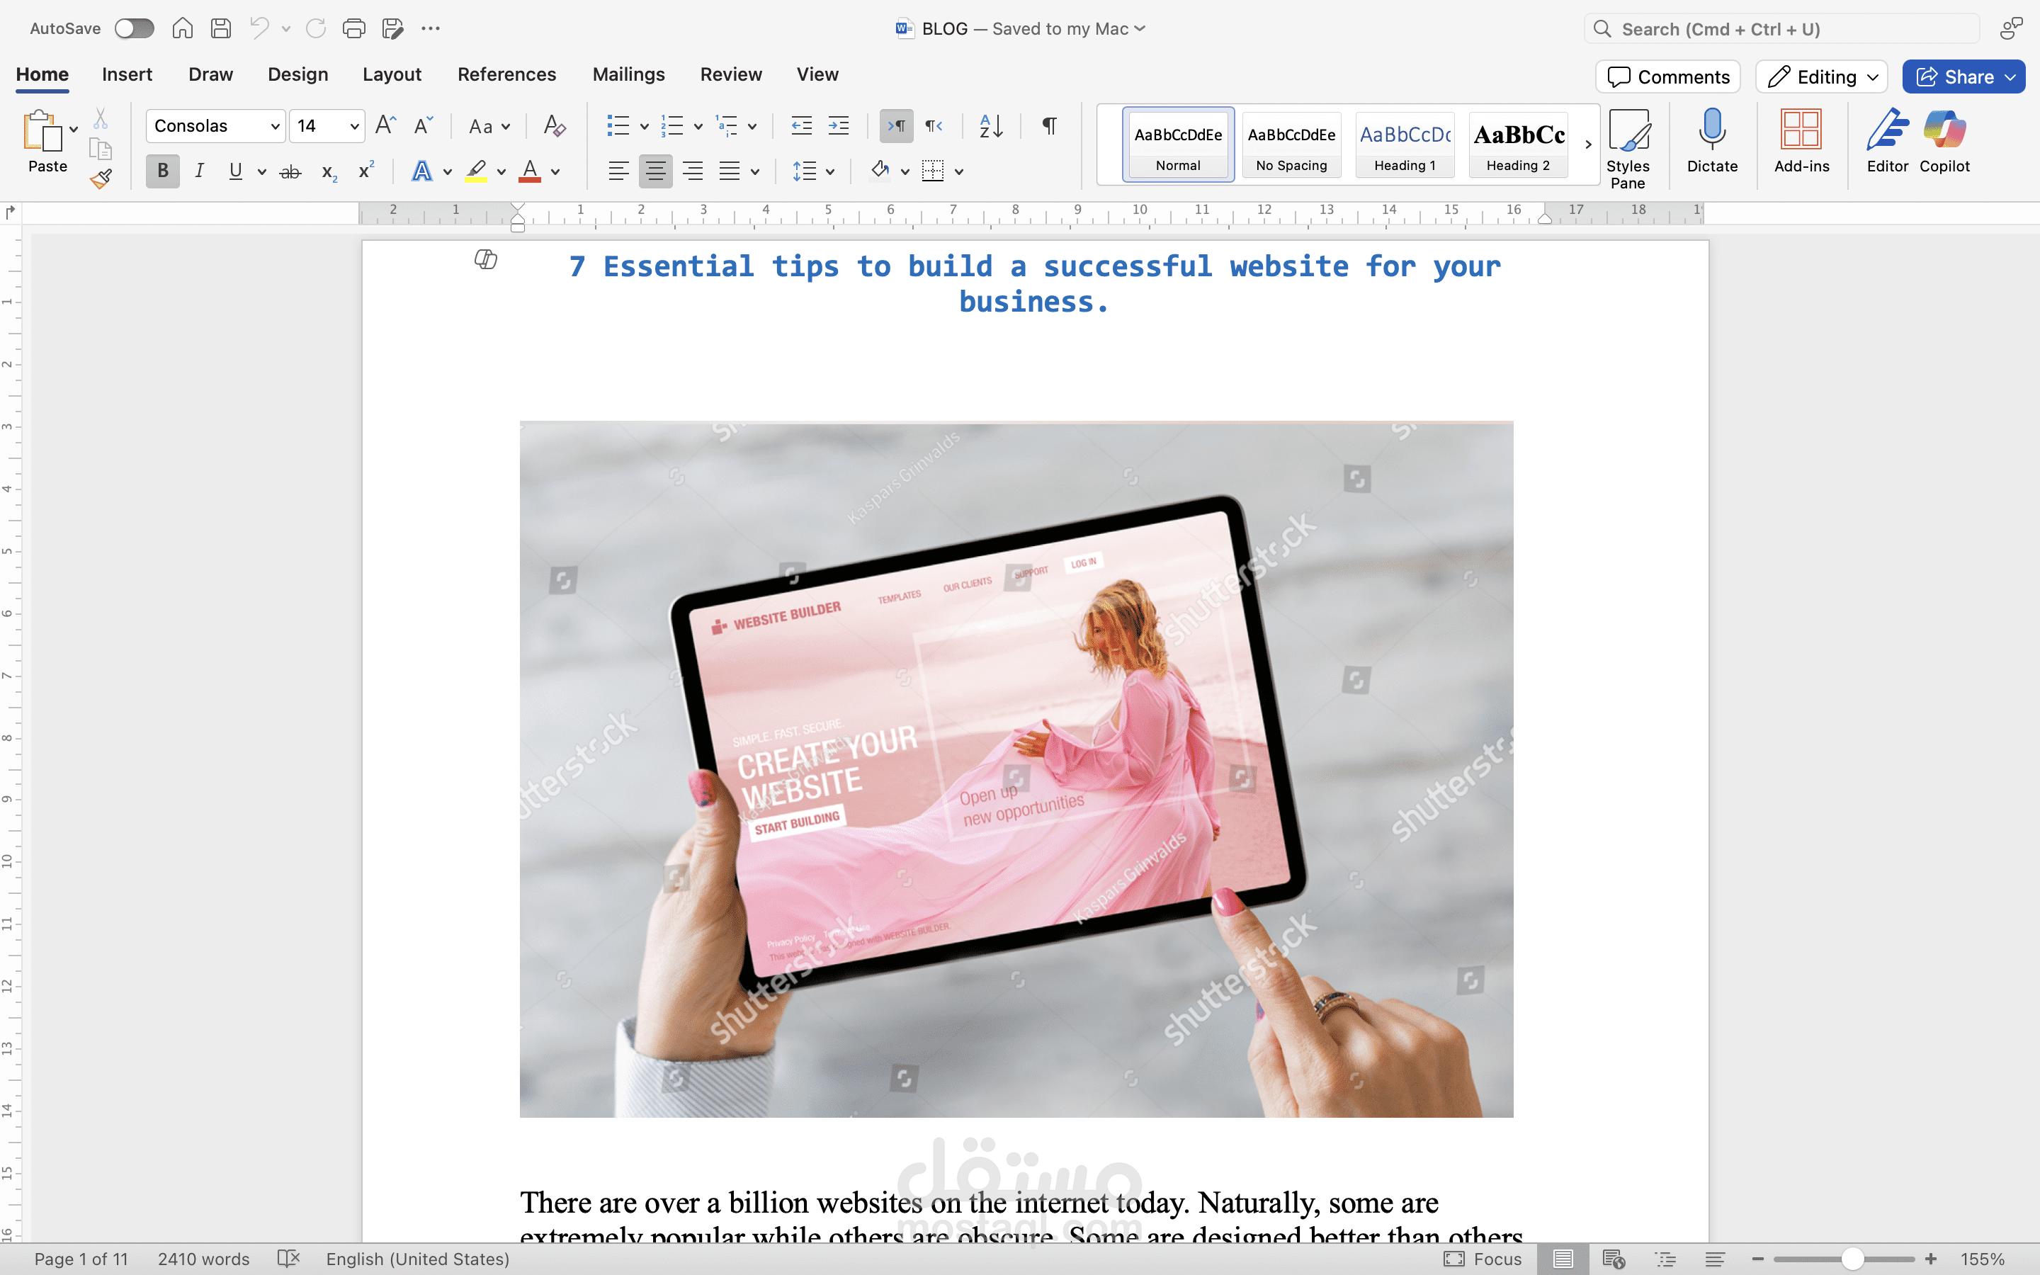This screenshot has width=2040, height=1275.
Task: Click the Home icon in the title bar
Action: [182, 28]
